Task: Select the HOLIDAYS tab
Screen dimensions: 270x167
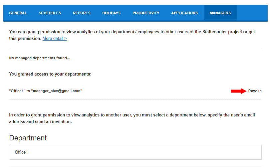Action: pyautogui.click(x=112, y=13)
